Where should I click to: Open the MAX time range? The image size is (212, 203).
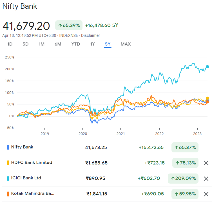pos(126,44)
